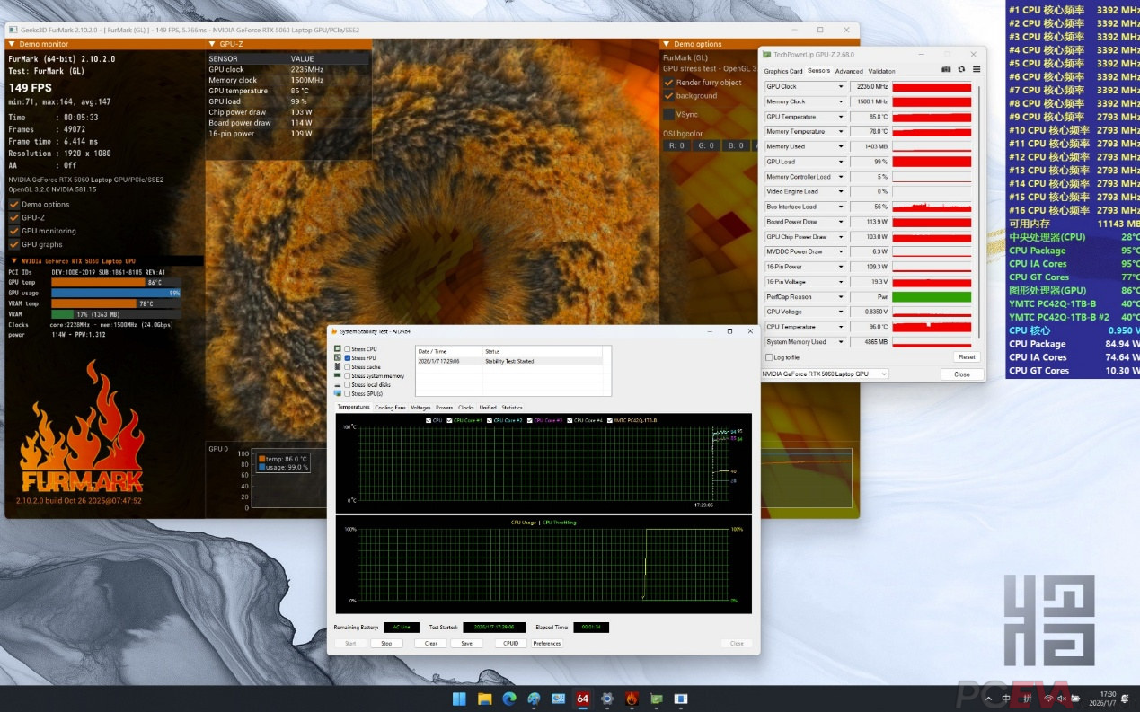Open the GPU Temperature sensor dropdown arrow
The image size is (1140, 712).
tap(841, 117)
